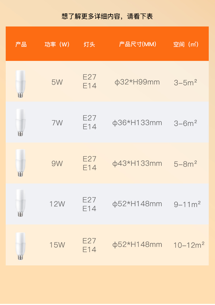
Task: Click the 功率（W）column header
Action: coord(57,44)
